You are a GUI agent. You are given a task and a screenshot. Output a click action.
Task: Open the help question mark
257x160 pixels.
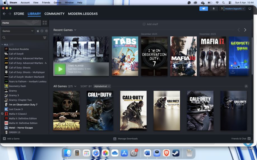(222, 9)
